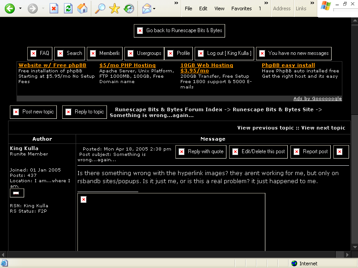Expand toolbar overflow chevron after Mail

(176, 3)
